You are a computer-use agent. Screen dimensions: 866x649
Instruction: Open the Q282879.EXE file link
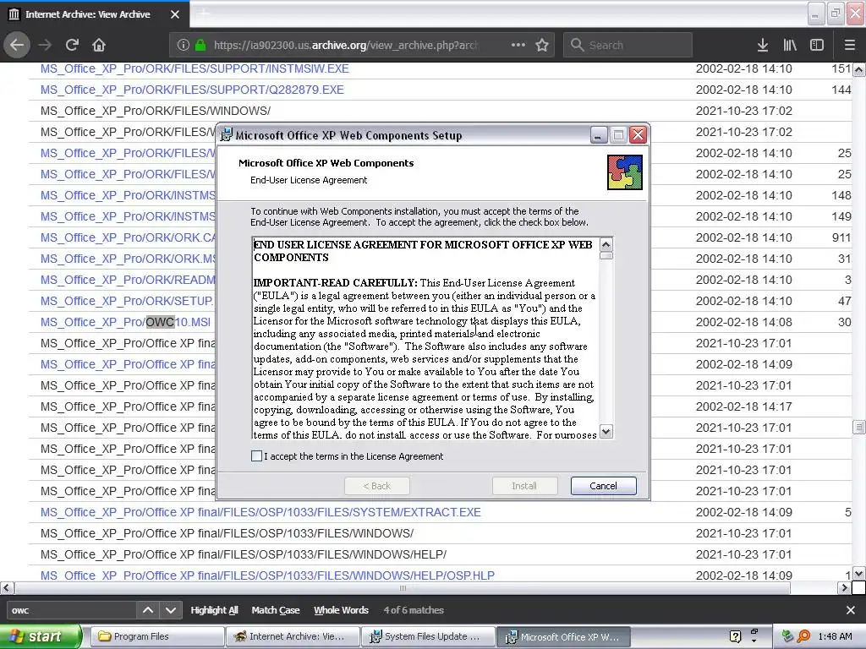pyautogui.click(x=192, y=90)
